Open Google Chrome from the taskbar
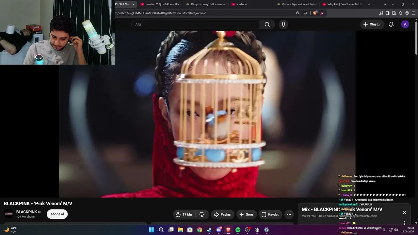The image size is (418, 235). pos(200,230)
